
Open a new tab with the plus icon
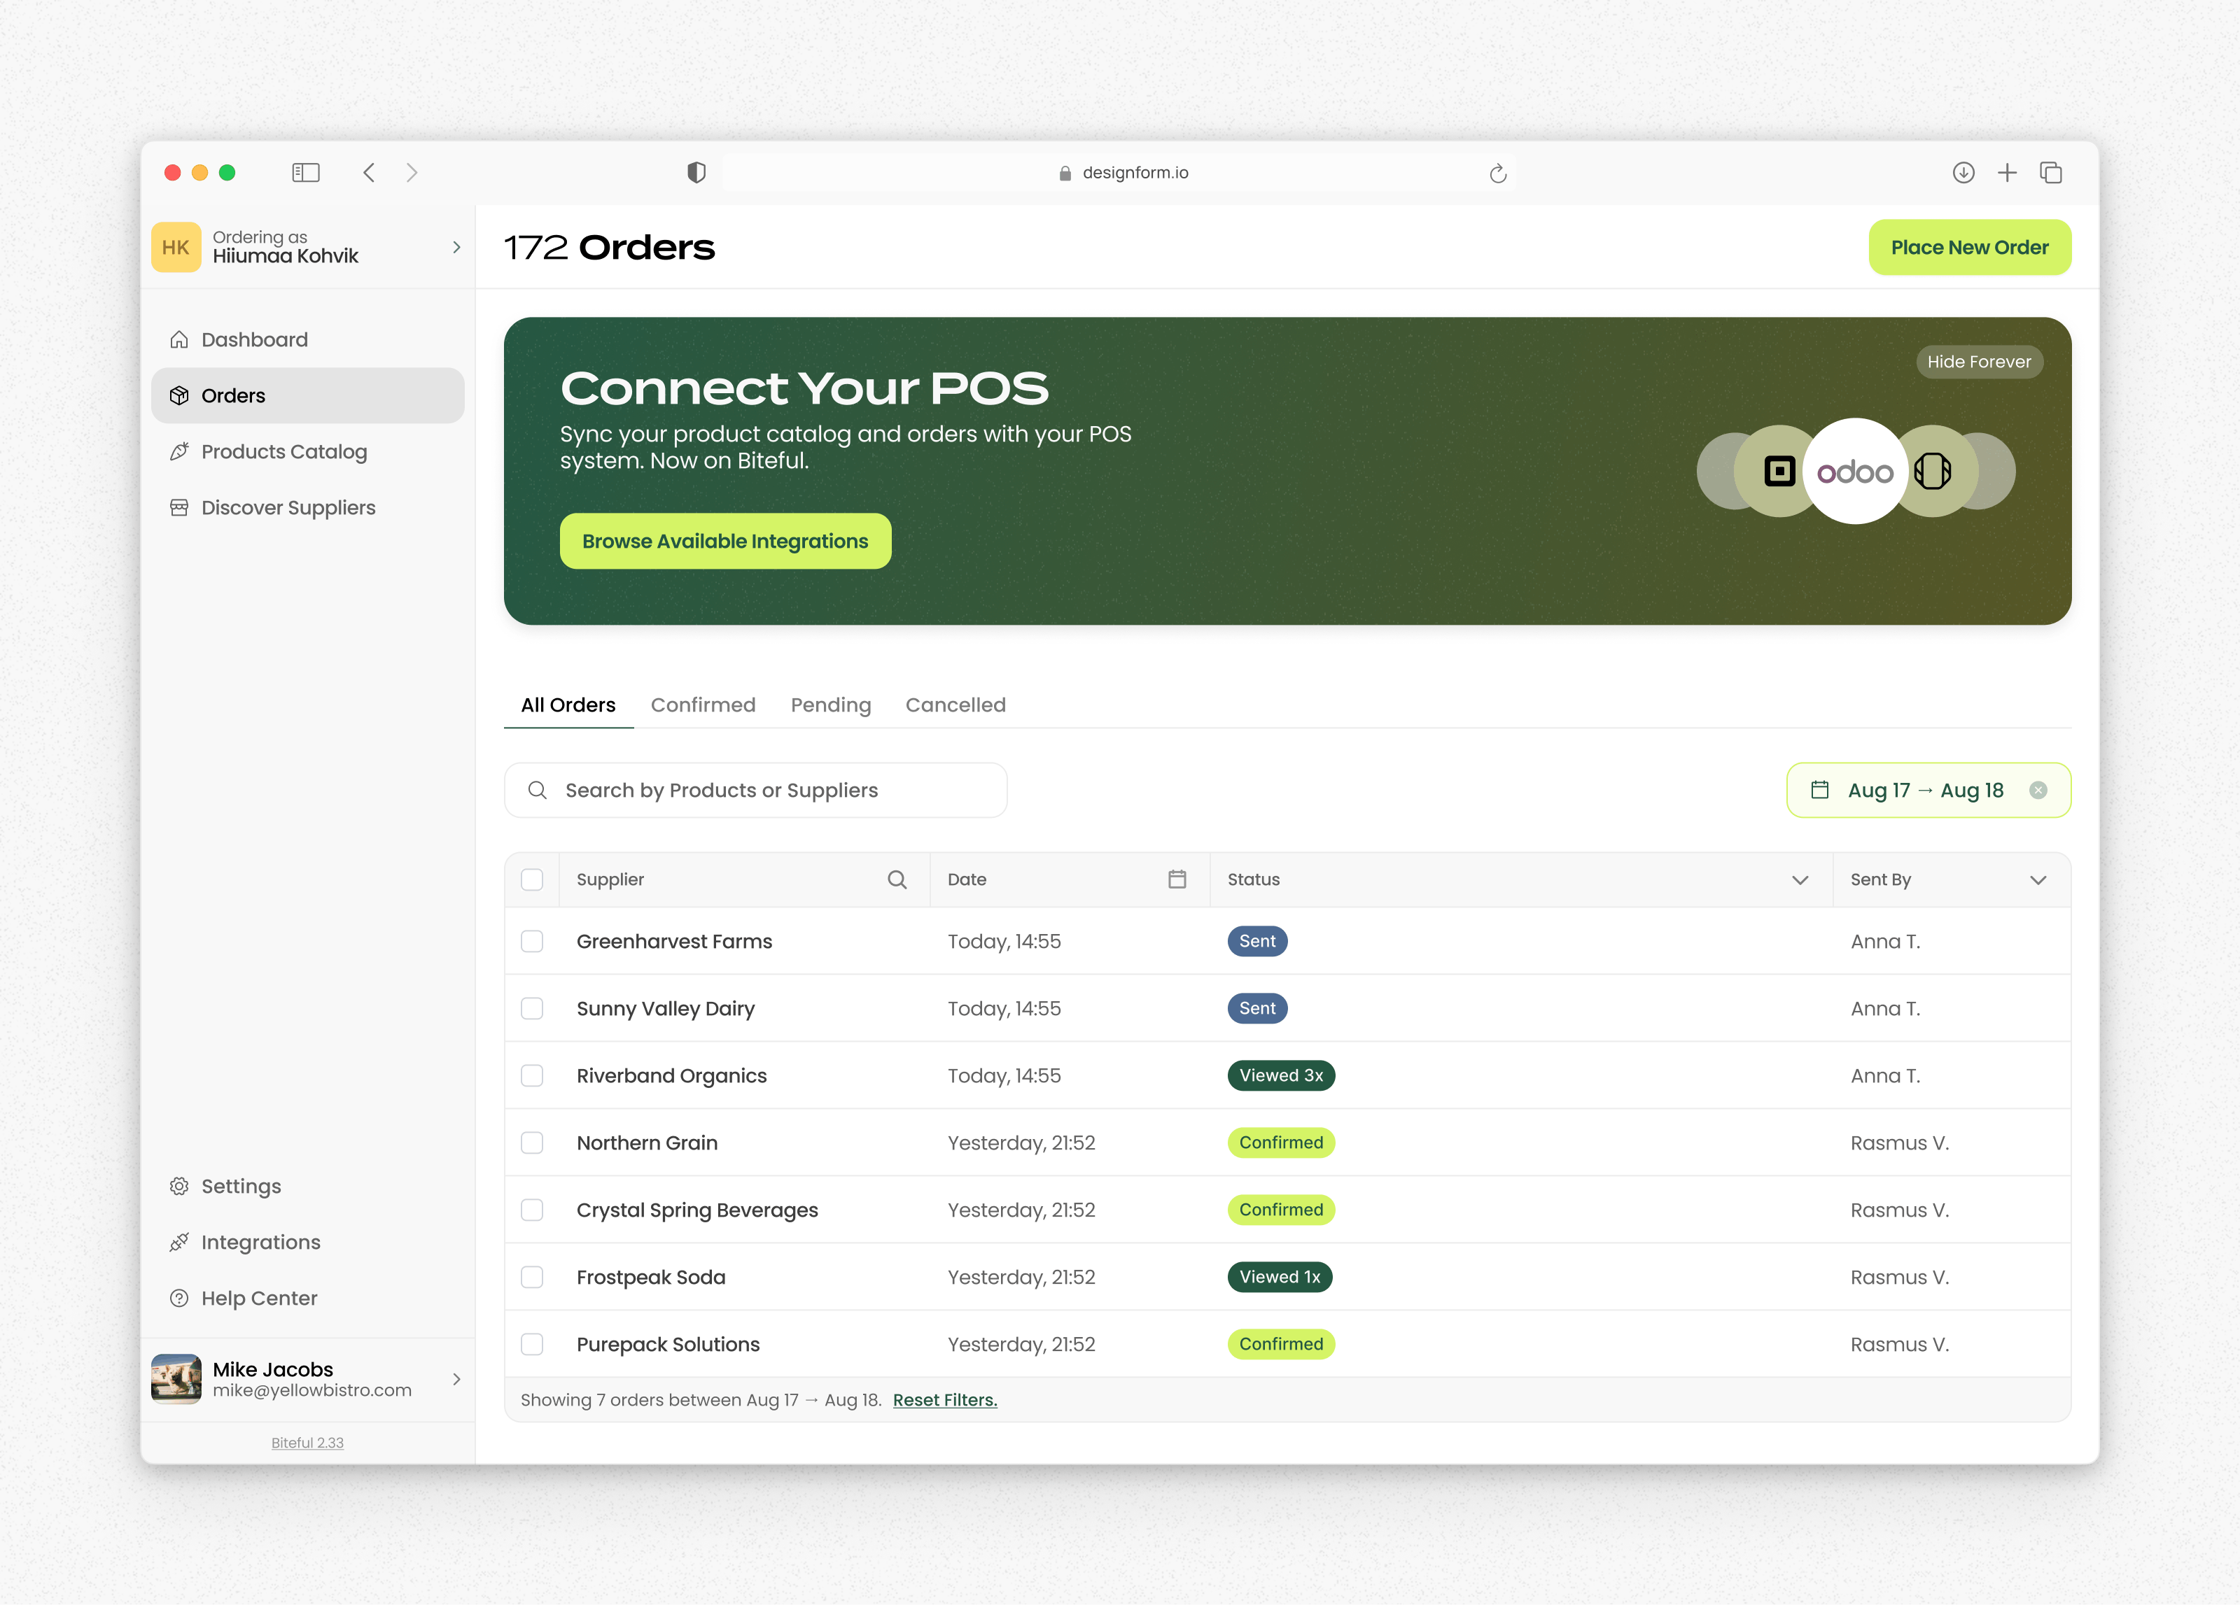pos(2007,173)
